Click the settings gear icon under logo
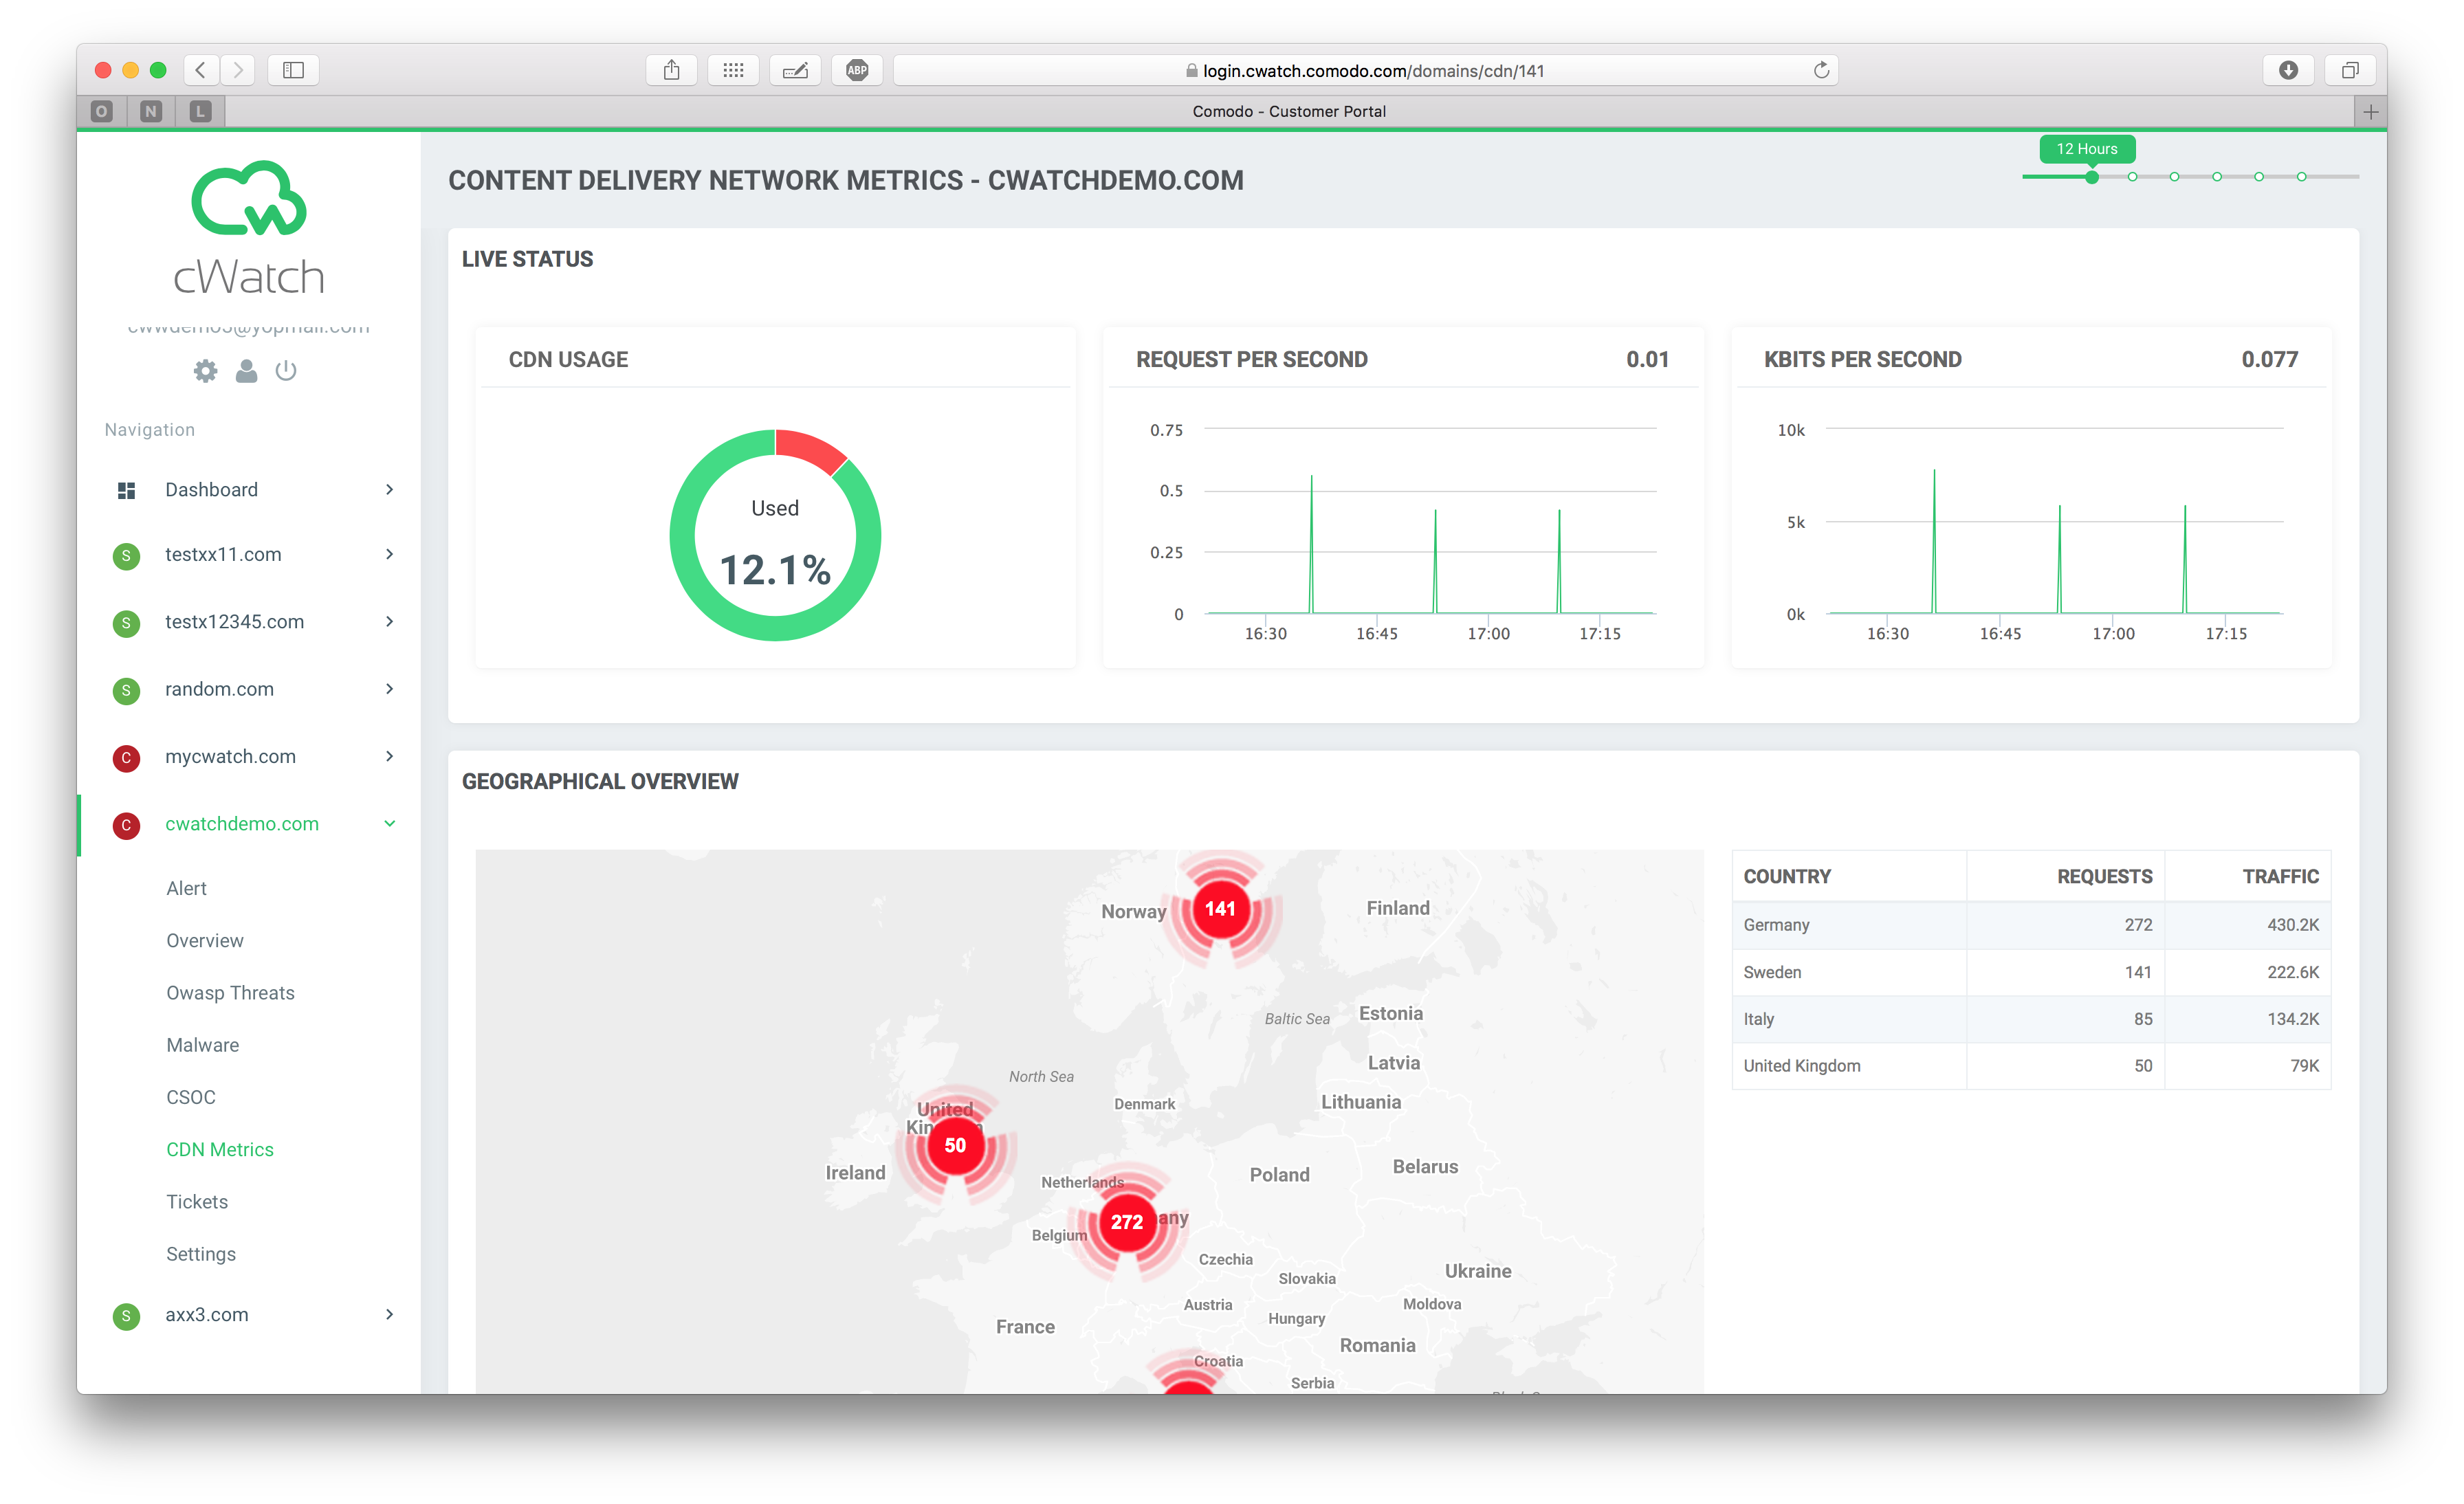2464x1504 pixels. tap(205, 371)
